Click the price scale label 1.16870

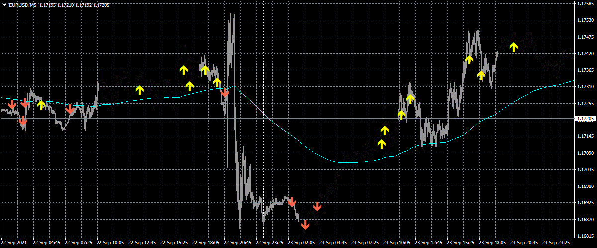click(585, 219)
